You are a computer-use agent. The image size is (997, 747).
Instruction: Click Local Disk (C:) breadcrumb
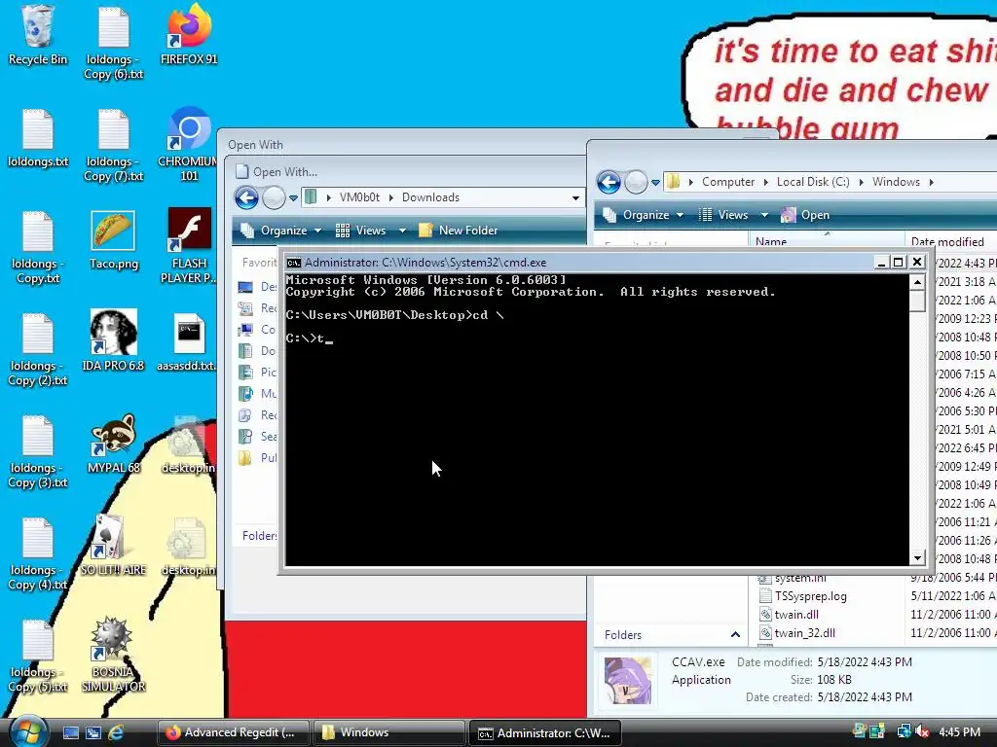click(813, 182)
